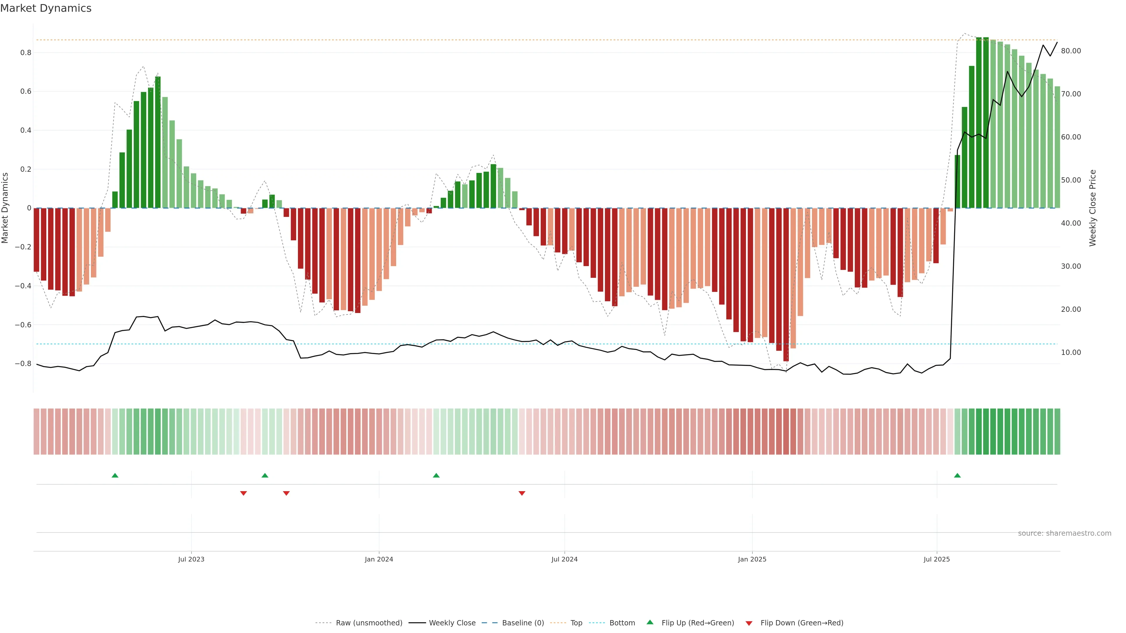This screenshot has width=1126, height=633.
Task: Click the Weekly Close Price axis title
Action: (x=1092, y=208)
